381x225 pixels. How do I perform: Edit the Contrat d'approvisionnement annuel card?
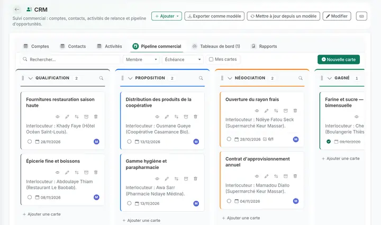(266, 176)
